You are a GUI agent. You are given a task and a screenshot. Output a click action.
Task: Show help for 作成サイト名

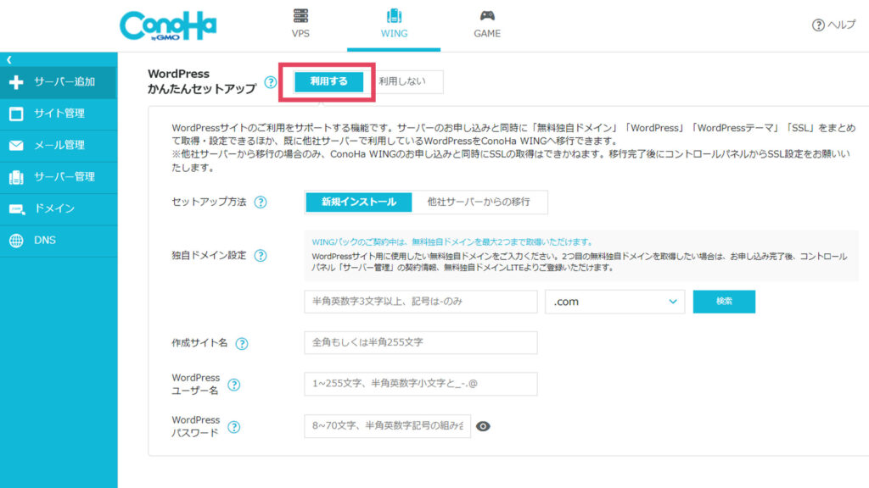pos(241,344)
